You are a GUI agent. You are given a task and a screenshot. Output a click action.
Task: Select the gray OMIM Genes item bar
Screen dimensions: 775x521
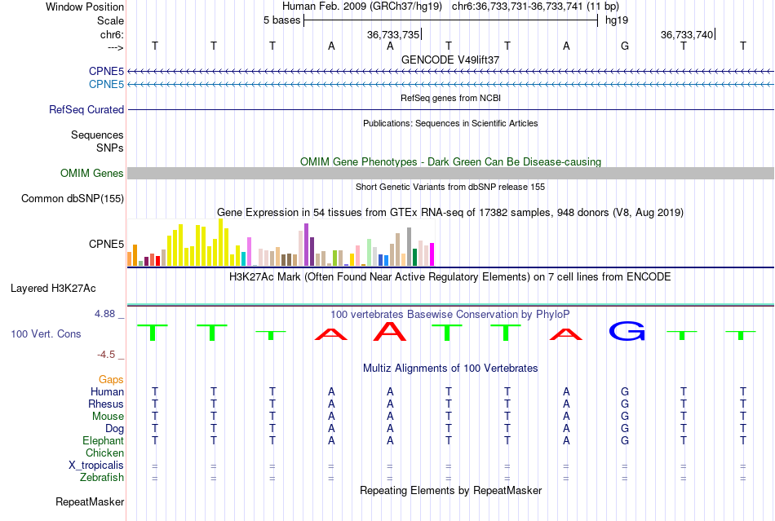450,173
